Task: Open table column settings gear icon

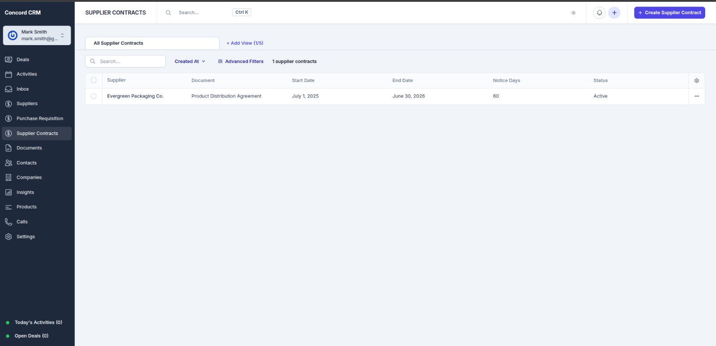Action: click(x=696, y=80)
